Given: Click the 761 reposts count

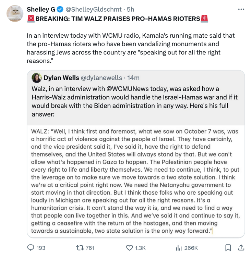Looking at the screenshot, I should pyautogui.click(x=89, y=248).
